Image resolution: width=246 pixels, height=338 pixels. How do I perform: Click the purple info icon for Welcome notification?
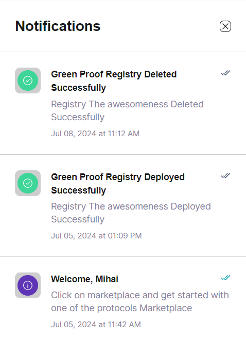[28, 285]
